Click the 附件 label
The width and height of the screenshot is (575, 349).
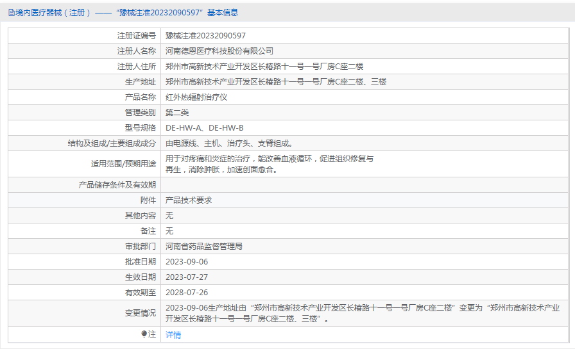(x=148, y=200)
